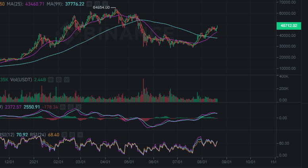Click the 09/01 date on time axis
Viewport: 308px width, 168px height.
click(226, 162)
